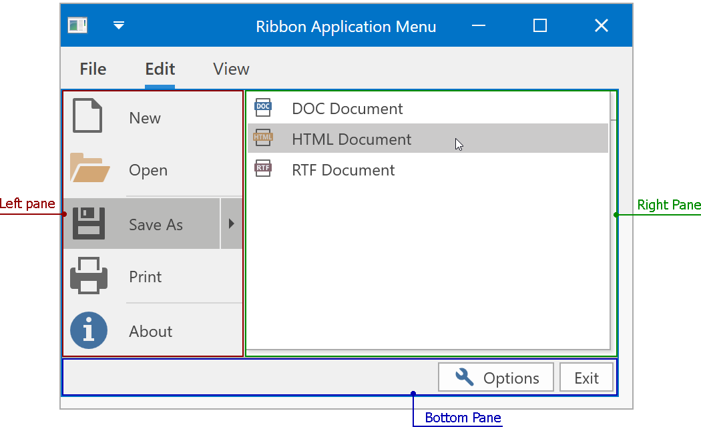Viewport: 701px width, 427px height.
Task: Click the application icon in the title bar
Action: click(x=77, y=25)
